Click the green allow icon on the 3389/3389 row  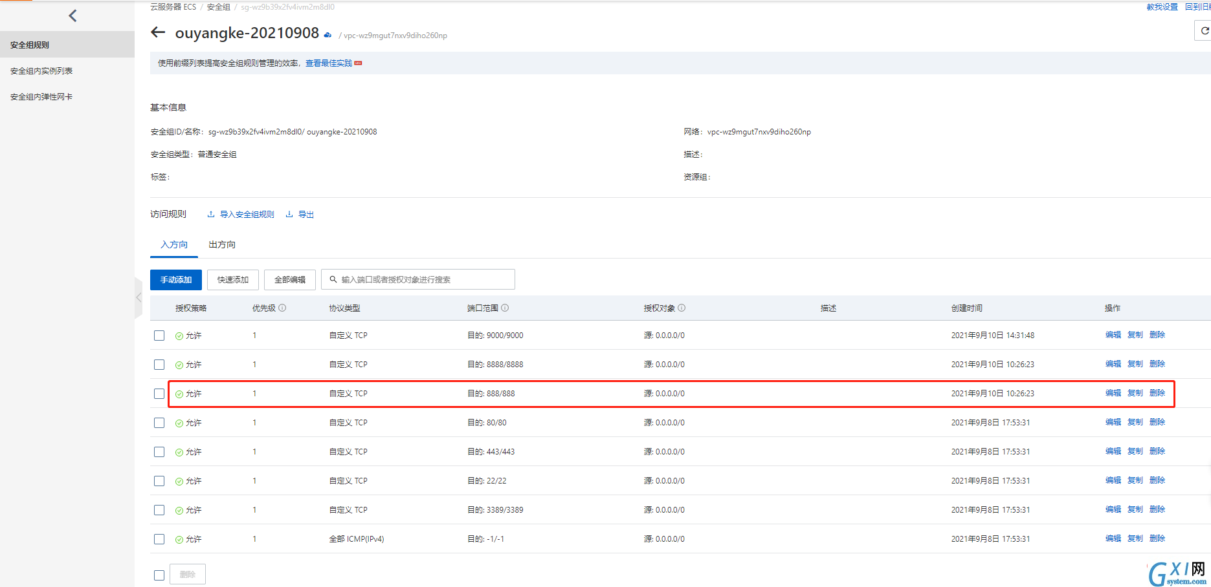point(179,511)
